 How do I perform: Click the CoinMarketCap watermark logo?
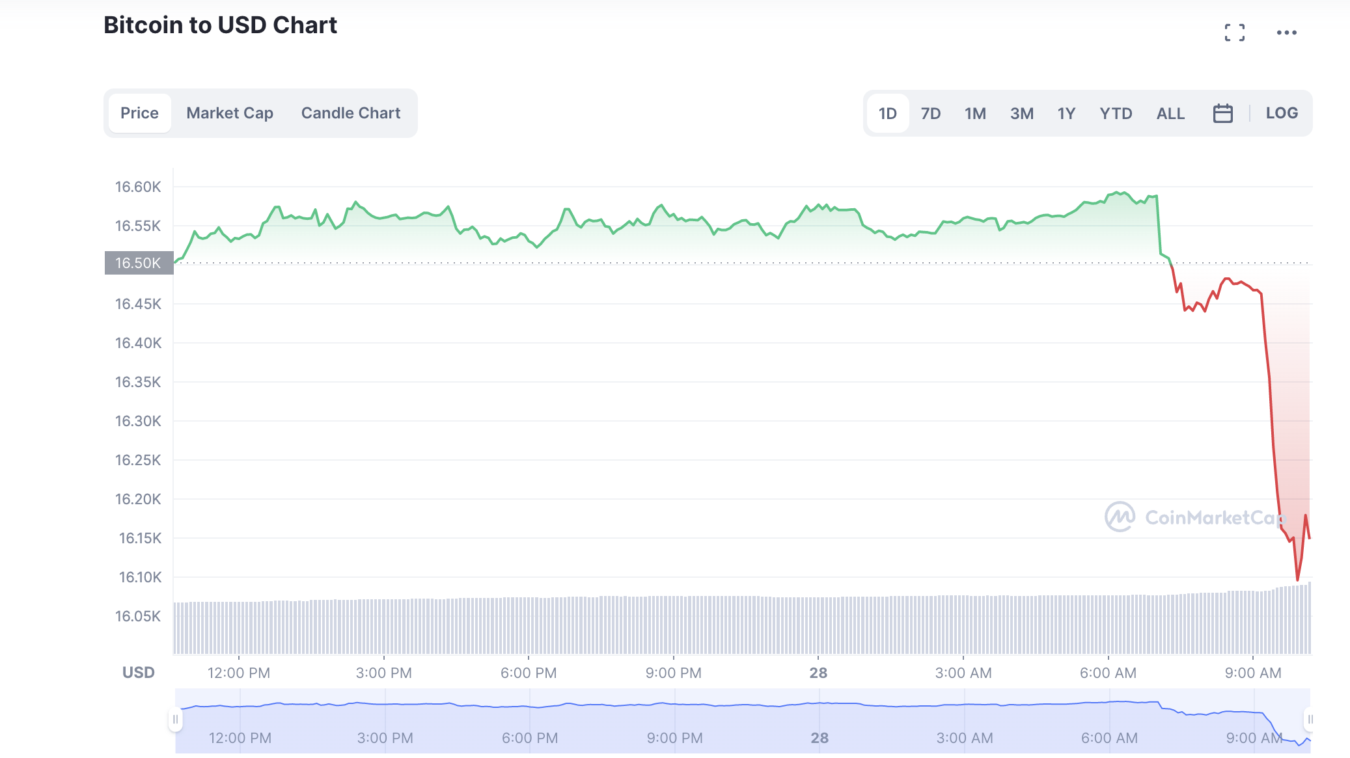point(1120,517)
